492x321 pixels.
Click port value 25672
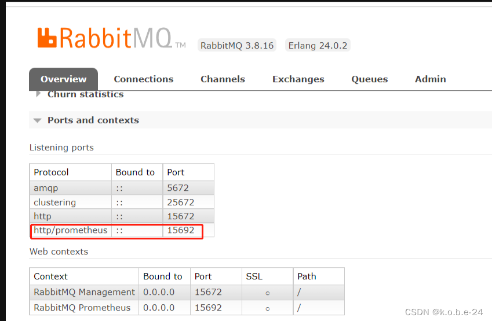181,202
